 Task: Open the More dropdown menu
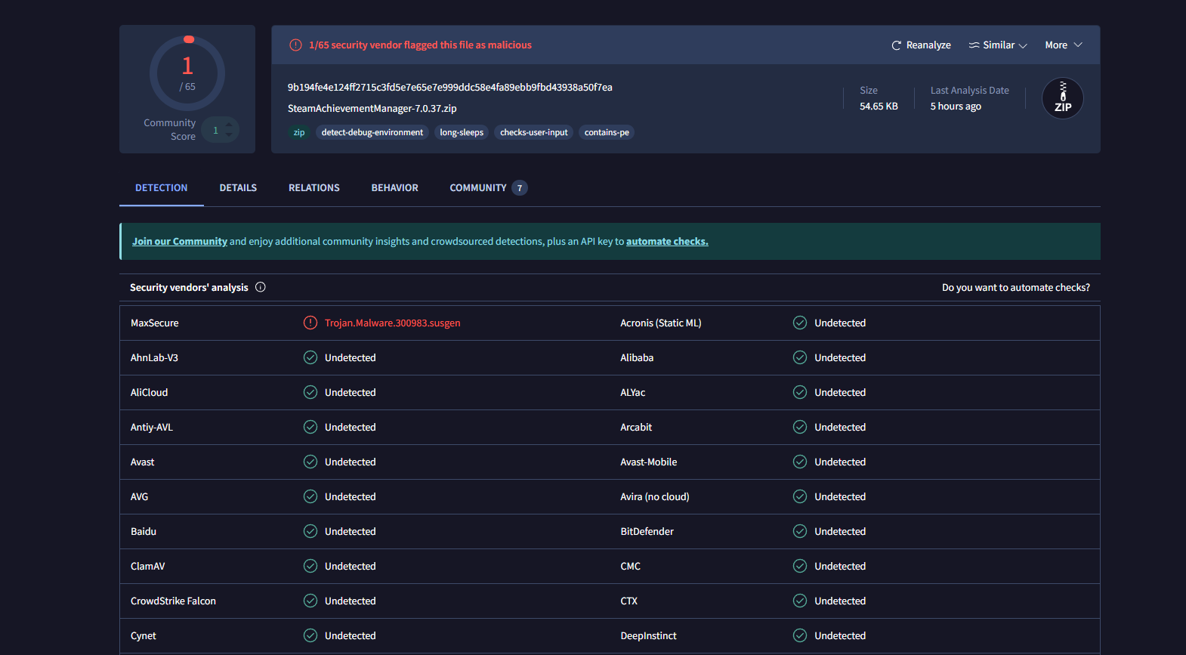point(1063,45)
